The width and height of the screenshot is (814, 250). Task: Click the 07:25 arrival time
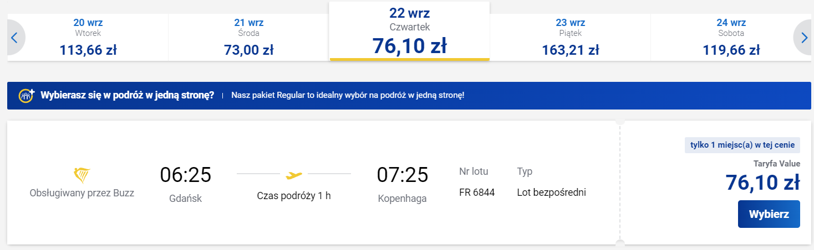pos(403,175)
